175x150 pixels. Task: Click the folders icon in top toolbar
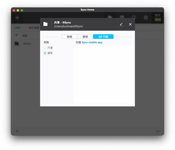110,17
